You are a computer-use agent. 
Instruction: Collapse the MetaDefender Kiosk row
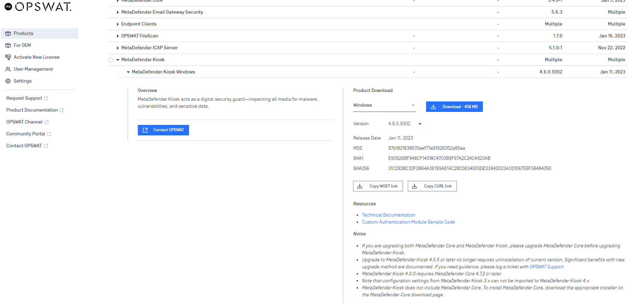(118, 60)
